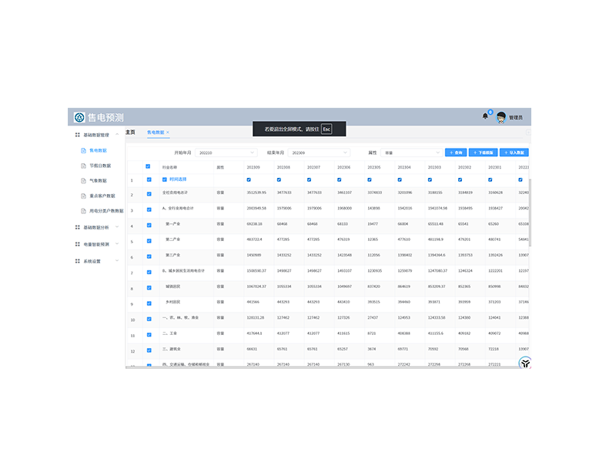Close the 售电数据 tab
The height and width of the screenshot is (462, 616).
click(168, 132)
